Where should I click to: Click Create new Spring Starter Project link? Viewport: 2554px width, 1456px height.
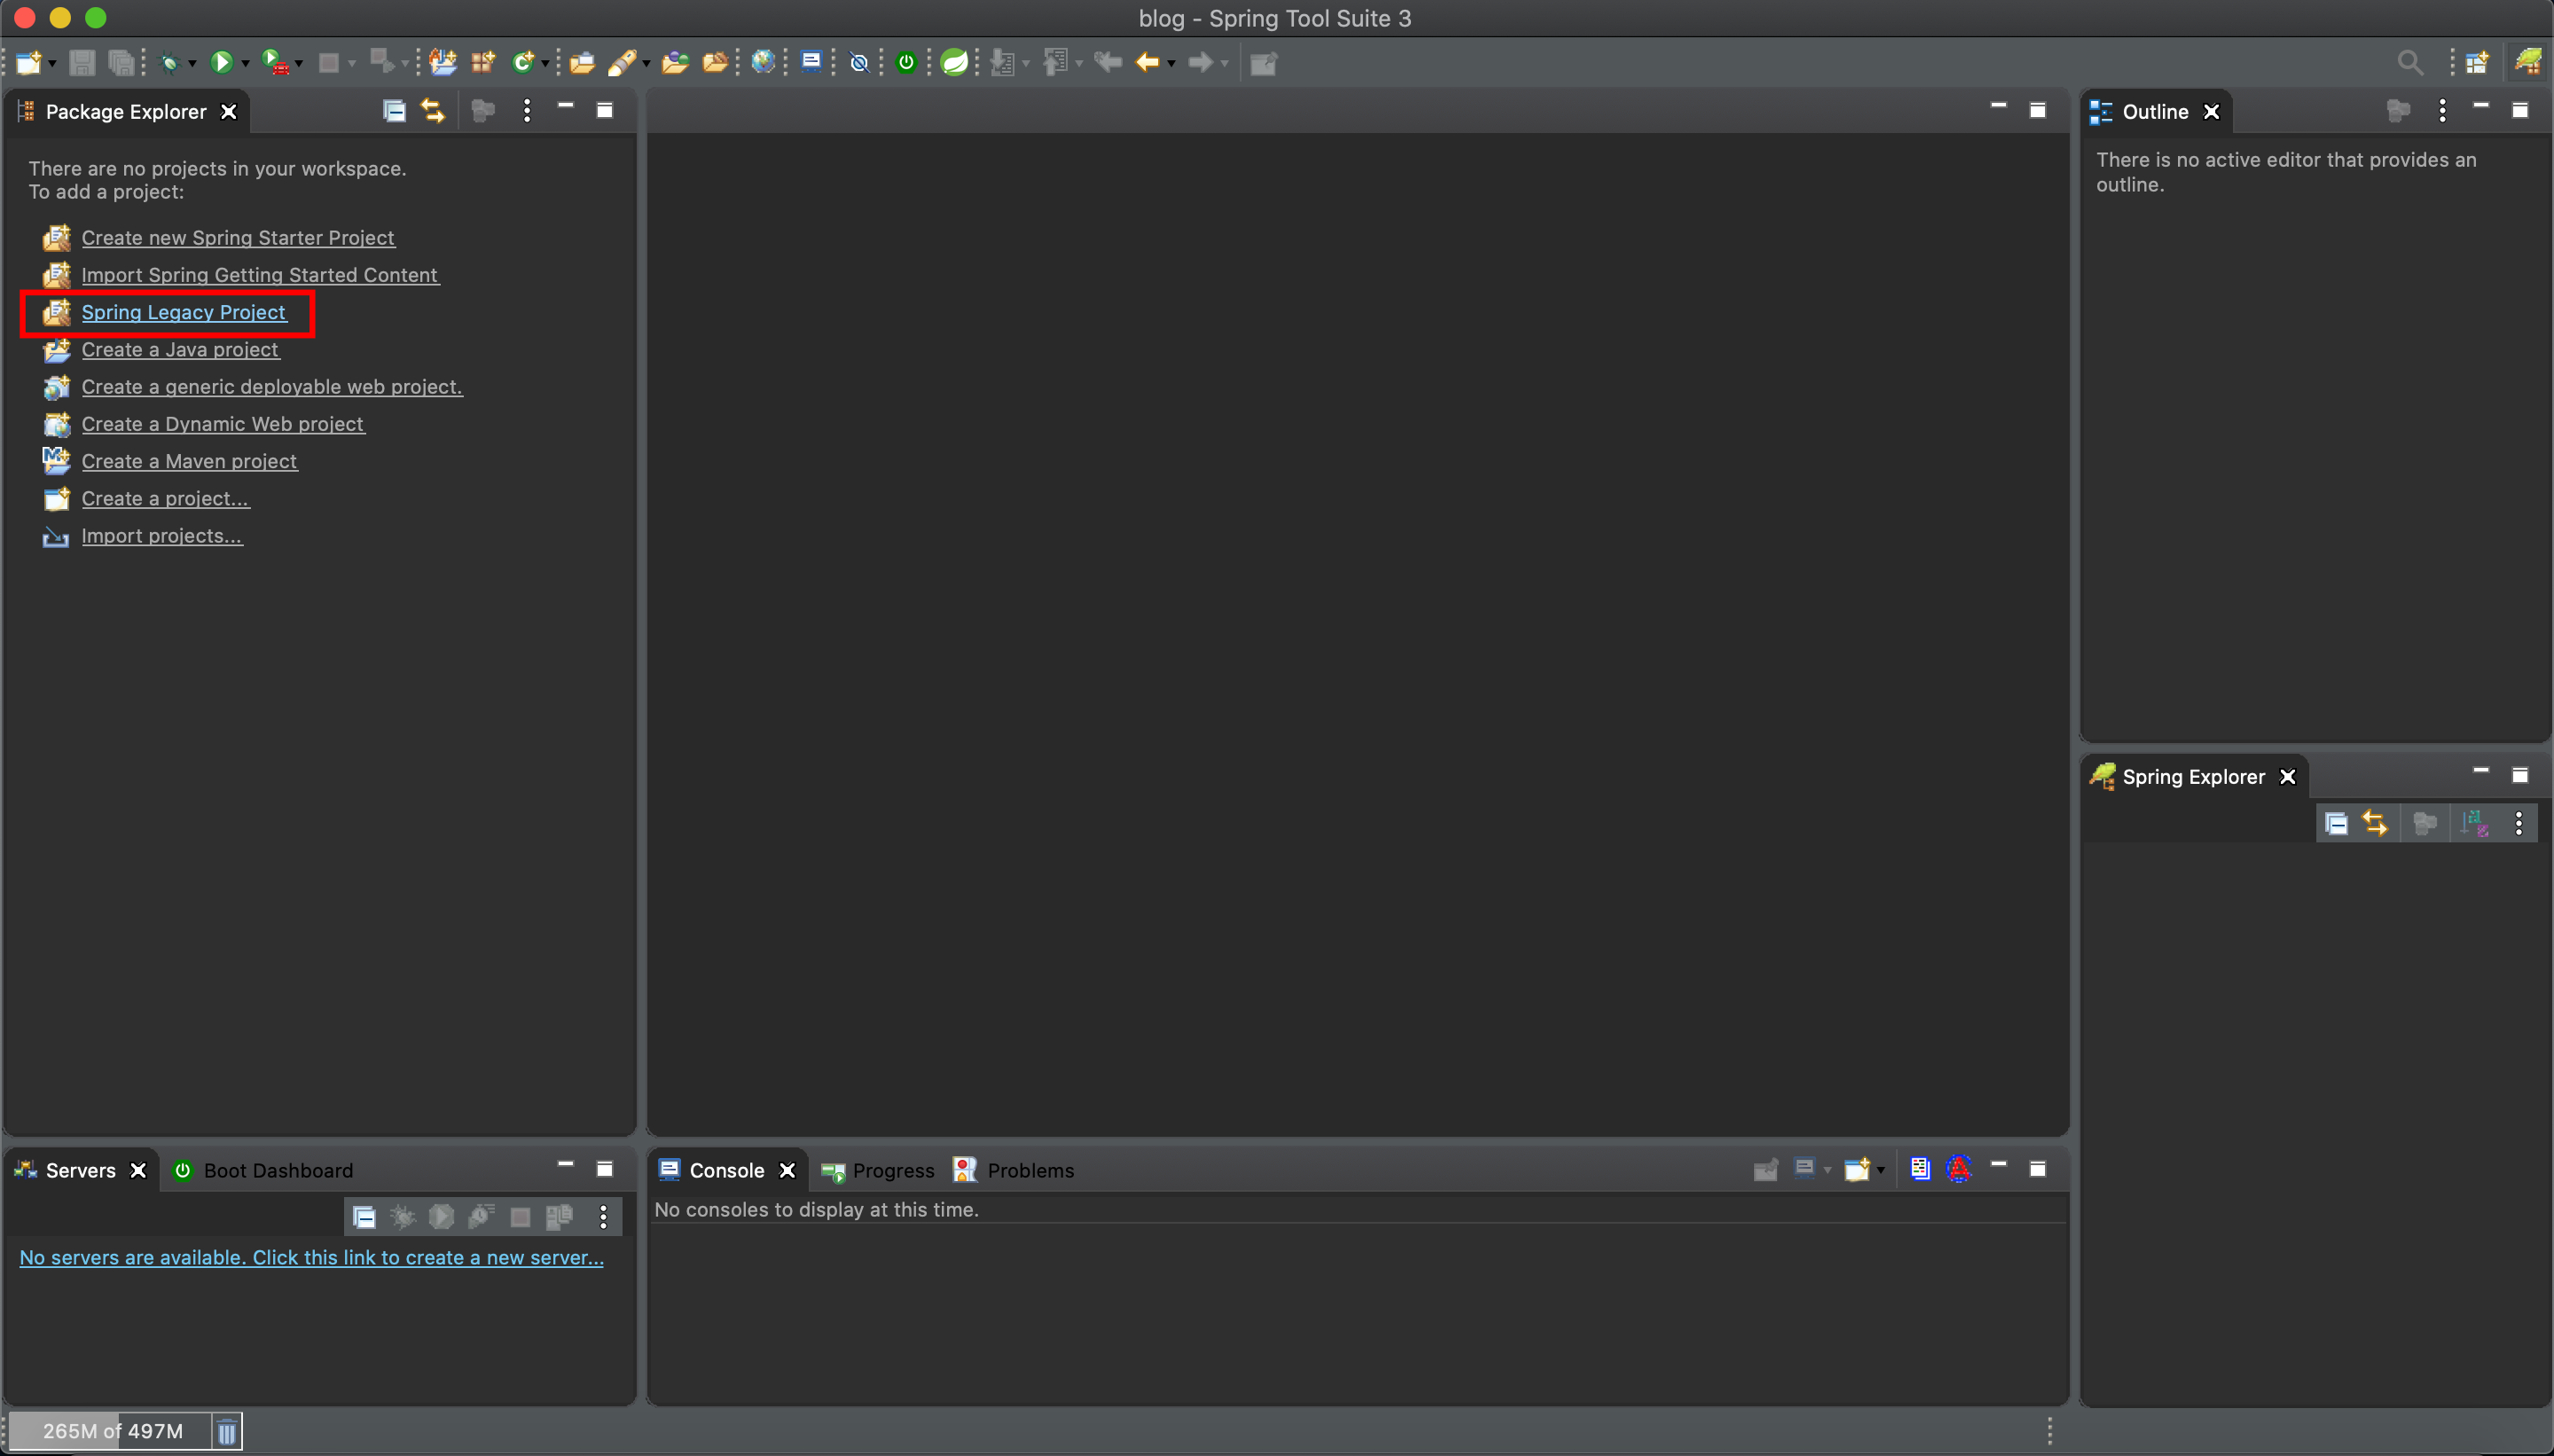[238, 238]
